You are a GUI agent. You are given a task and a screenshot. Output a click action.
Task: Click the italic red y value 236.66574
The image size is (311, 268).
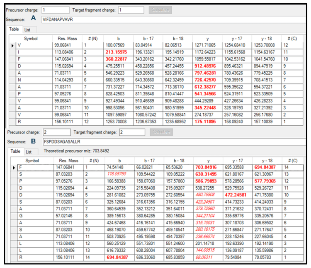click(x=205, y=236)
